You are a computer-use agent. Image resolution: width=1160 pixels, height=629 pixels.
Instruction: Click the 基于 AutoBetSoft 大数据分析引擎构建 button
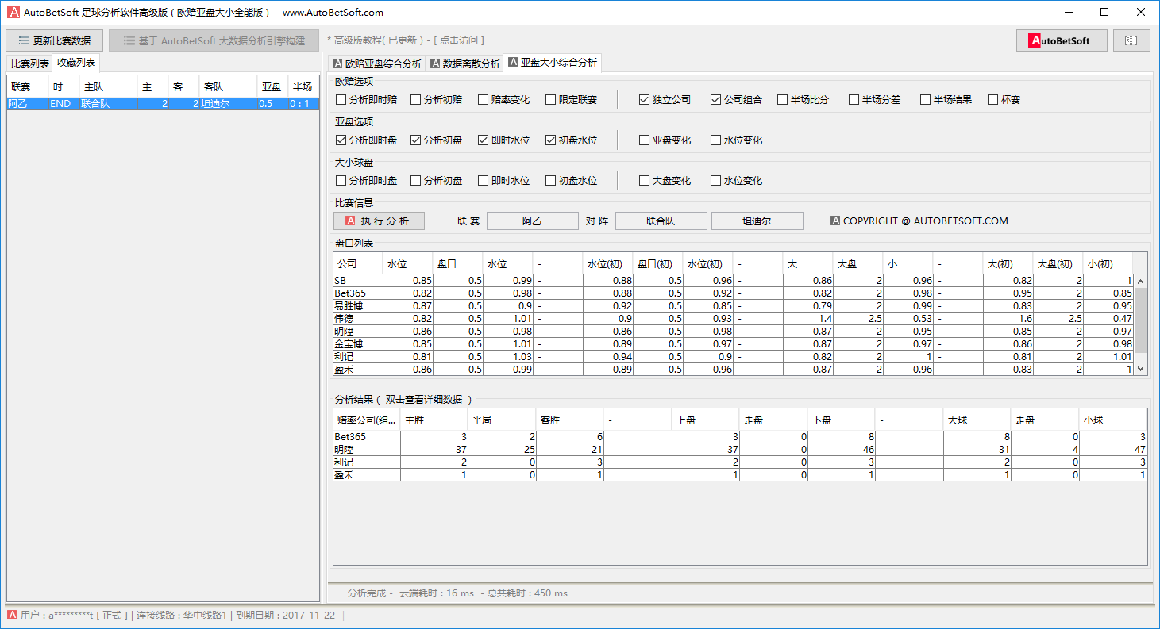point(214,40)
